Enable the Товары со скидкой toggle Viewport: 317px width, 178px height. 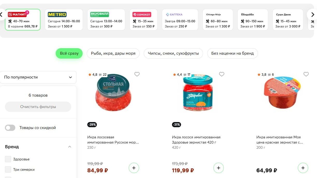10,128
